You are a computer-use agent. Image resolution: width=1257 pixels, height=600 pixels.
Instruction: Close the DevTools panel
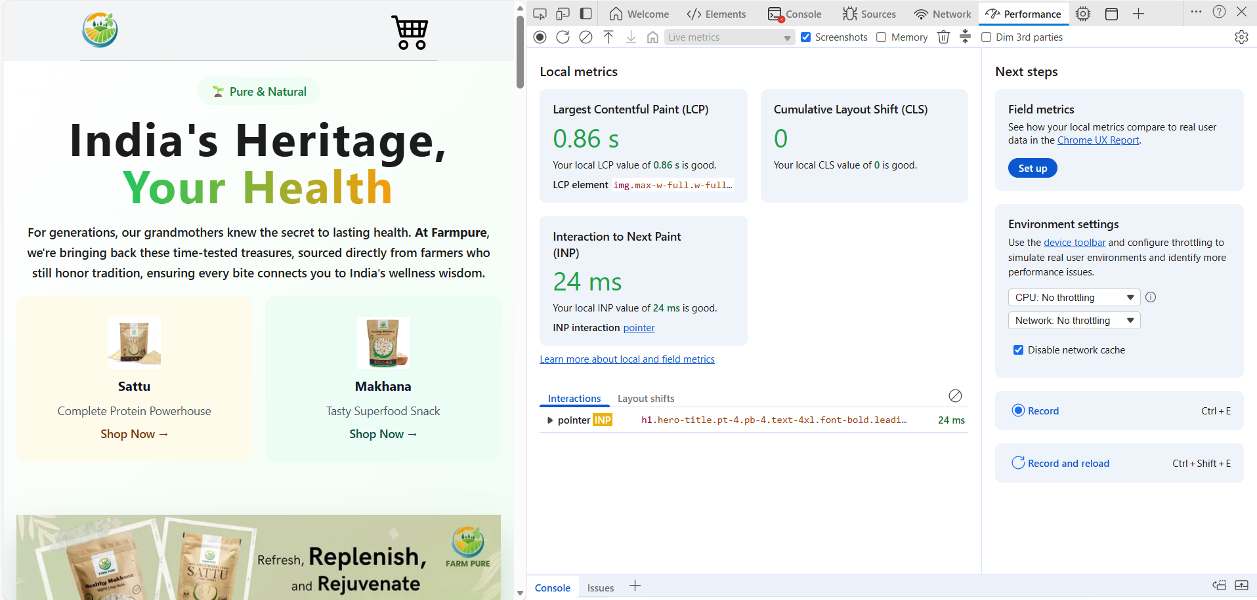click(1241, 12)
